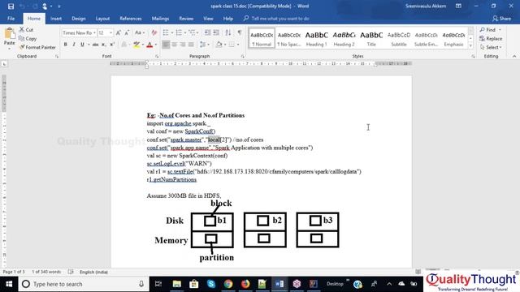Align the text to the left
The width and height of the screenshot is (520, 292).
coord(166,45)
